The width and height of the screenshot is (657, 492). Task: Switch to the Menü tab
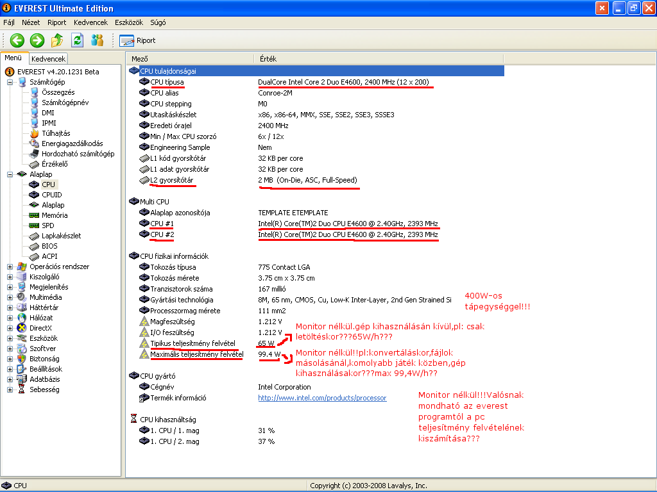(x=13, y=58)
